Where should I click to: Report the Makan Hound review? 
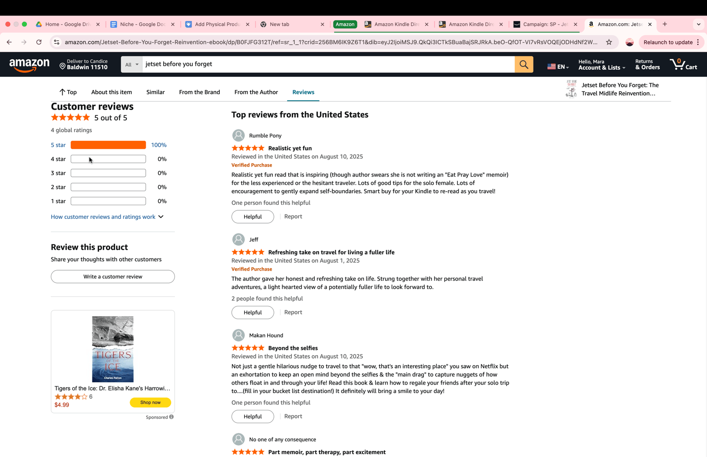[x=293, y=417]
